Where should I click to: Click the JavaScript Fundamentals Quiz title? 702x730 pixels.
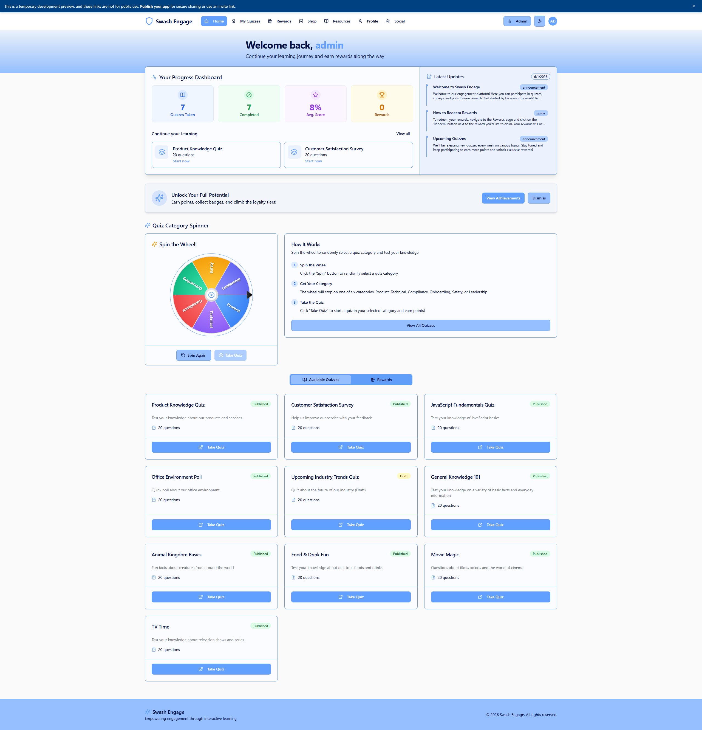tap(463, 405)
